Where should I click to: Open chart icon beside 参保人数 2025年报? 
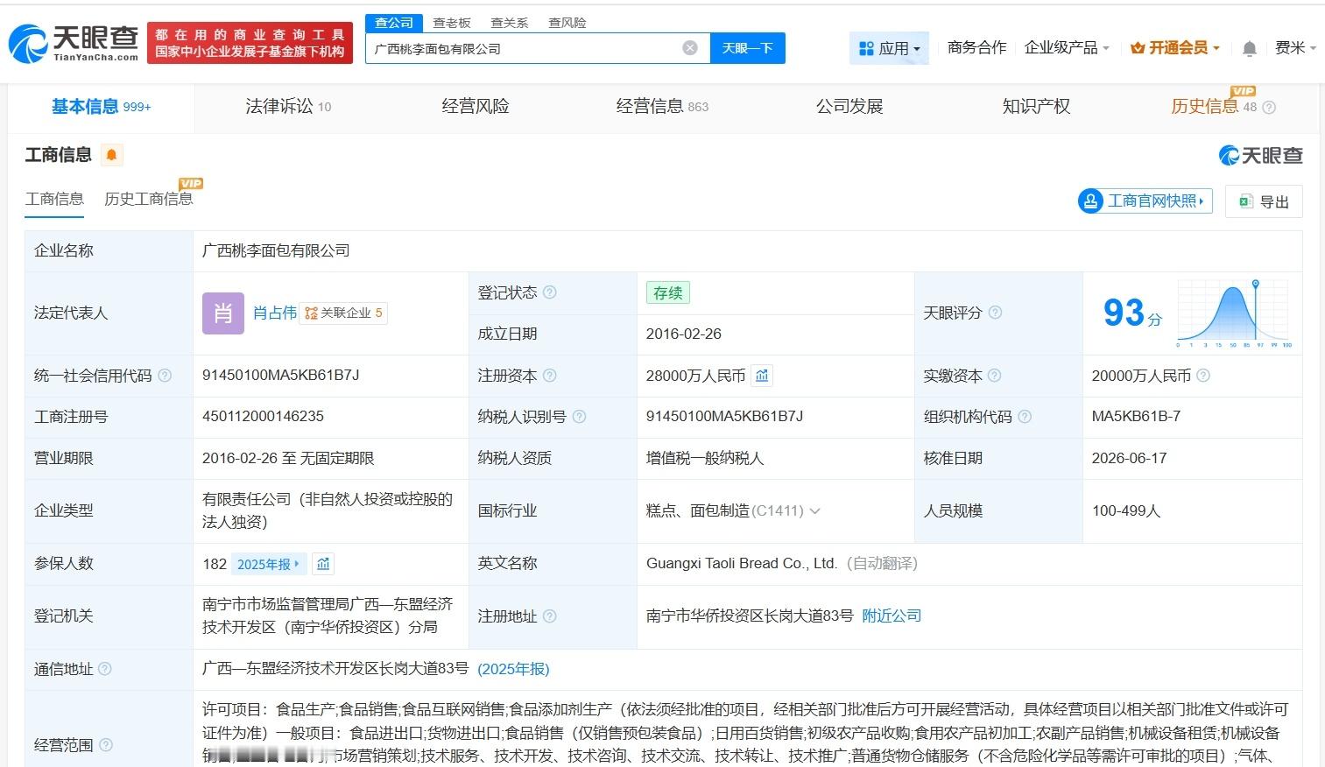(x=323, y=564)
